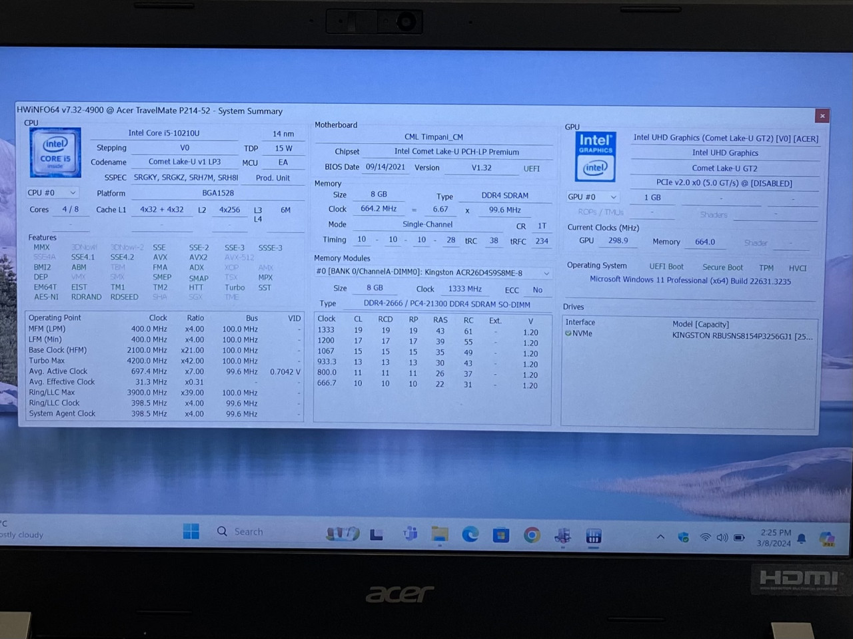The image size is (853, 639).
Task: Open File Explorer from the taskbar
Action: pos(440,534)
